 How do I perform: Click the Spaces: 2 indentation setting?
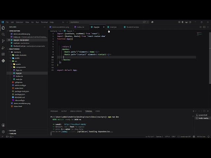(x=160, y=137)
